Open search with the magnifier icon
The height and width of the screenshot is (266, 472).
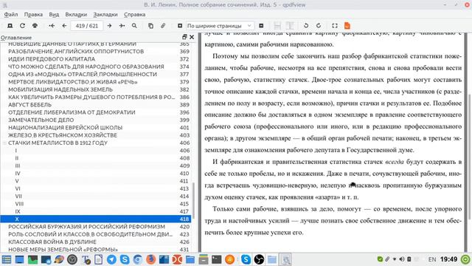[134, 26]
